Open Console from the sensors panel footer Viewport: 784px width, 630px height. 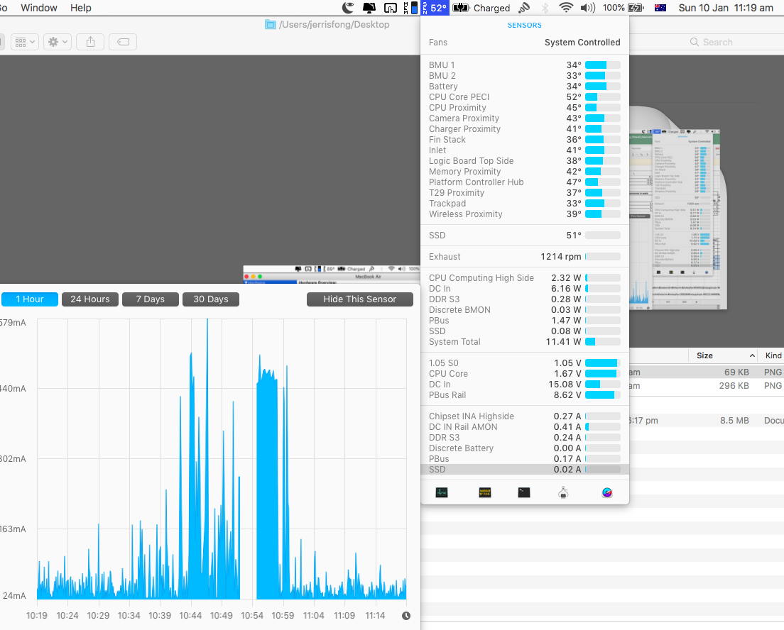point(485,492)
